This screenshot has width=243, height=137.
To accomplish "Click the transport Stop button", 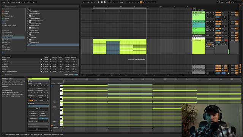I will point(102,2).
